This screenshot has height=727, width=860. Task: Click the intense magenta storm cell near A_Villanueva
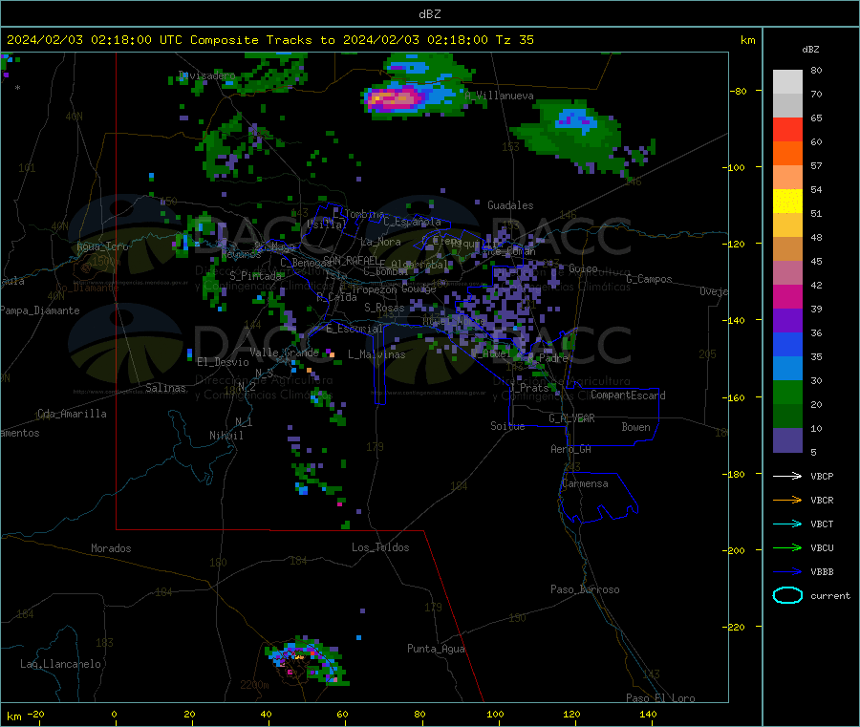click(394, 98)
